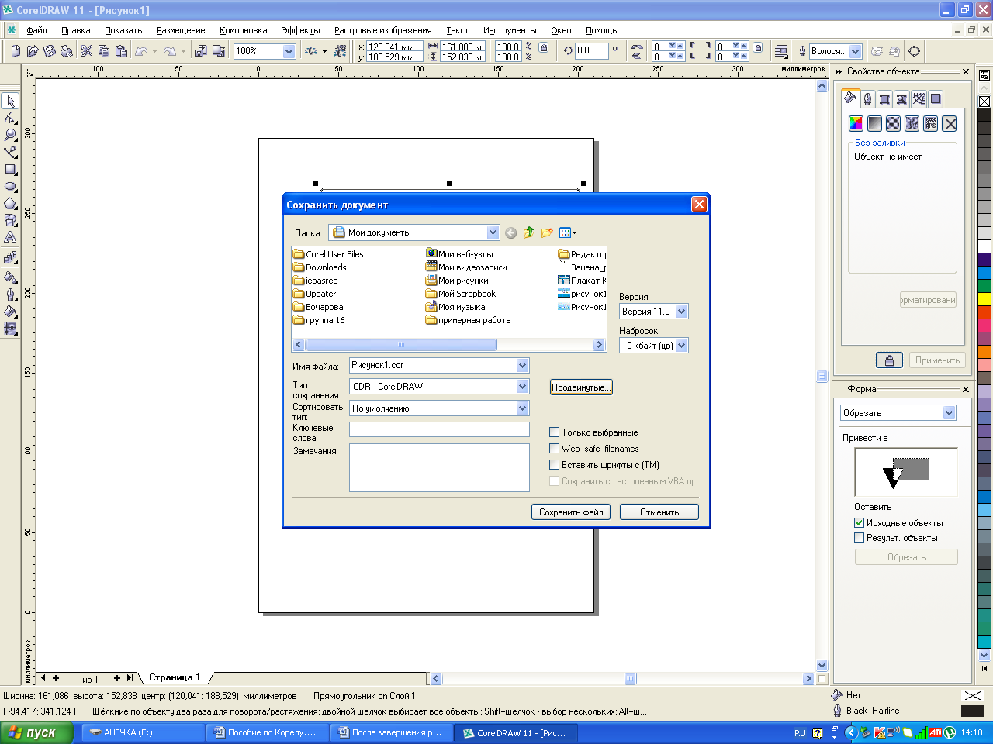Viewport: 993px width, 744px height.
Task: Select the Fill bucket tool
Action: pos(11,311)
